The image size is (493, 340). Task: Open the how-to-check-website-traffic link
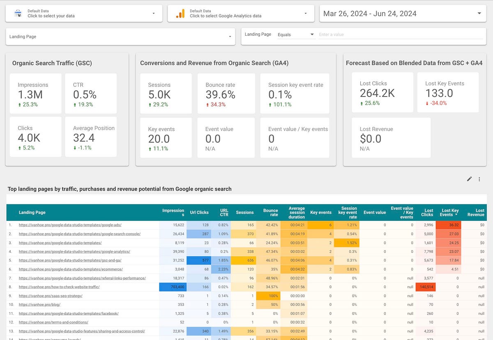(59, 287)
